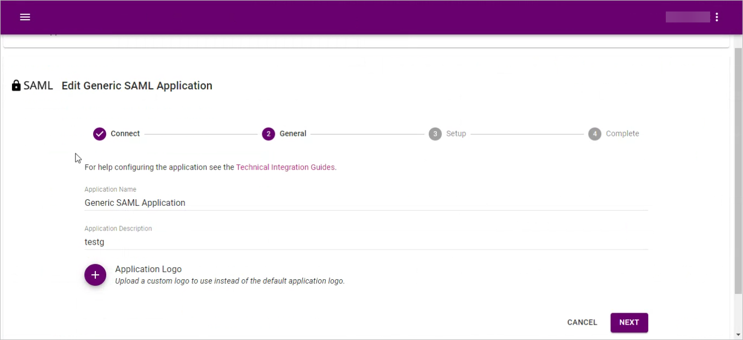The image size is (743, 340).
Task: Click the scrollbar down arrow
Action: pos(738,335)
